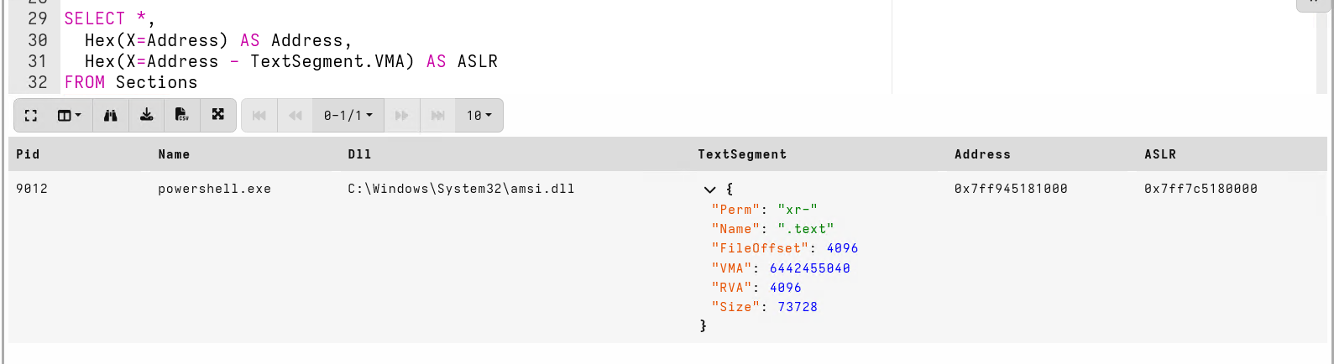
Task: Click the binoculars inspect icon
Action: [110, 116]
